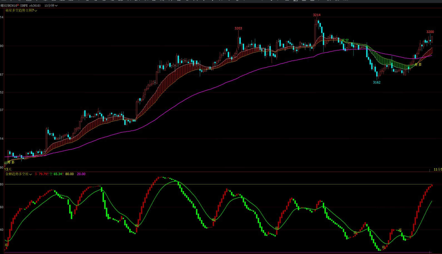The image size is (442, 254).
Task: Click the 开多 signal at chart's far left
Action: click(11, 162)
